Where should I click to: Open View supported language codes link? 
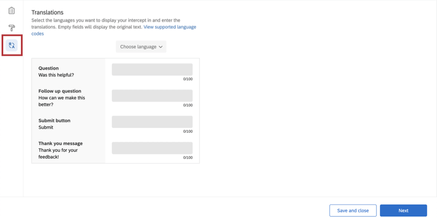[x=114, y=30]
